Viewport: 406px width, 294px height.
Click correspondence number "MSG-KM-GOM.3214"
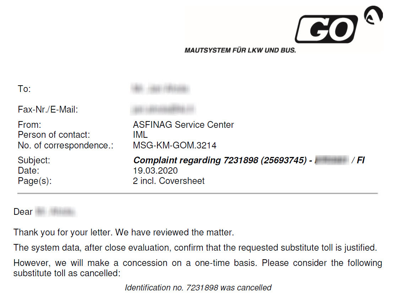tap(174, 145)
